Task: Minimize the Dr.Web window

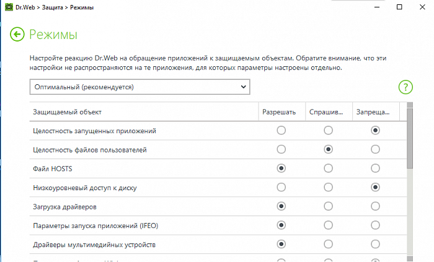Action: coord(377,7)
